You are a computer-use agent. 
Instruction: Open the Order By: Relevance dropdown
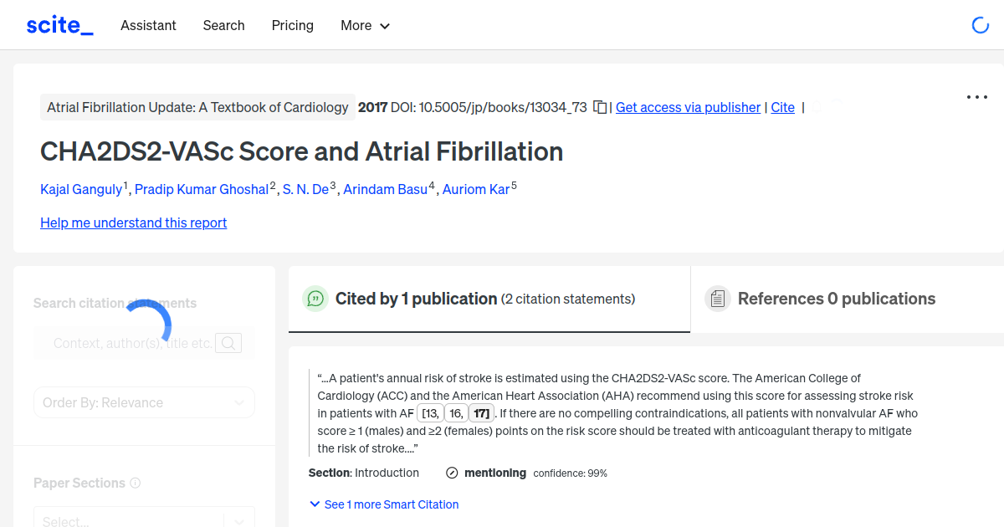pyautogui.click(x=144, y=402)
